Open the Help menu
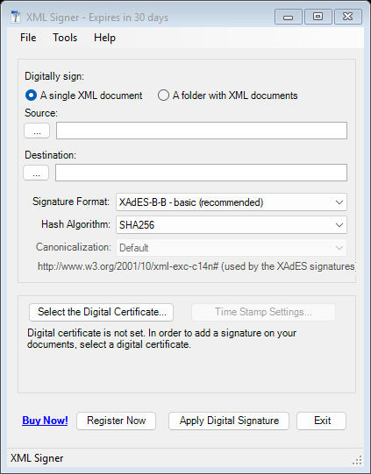The width and height of the screenshot is (371, 474). pos(104,38)
